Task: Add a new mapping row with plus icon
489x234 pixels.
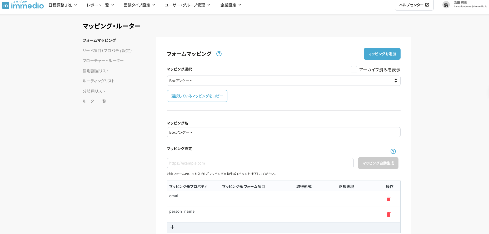Action: coord(172,227)
